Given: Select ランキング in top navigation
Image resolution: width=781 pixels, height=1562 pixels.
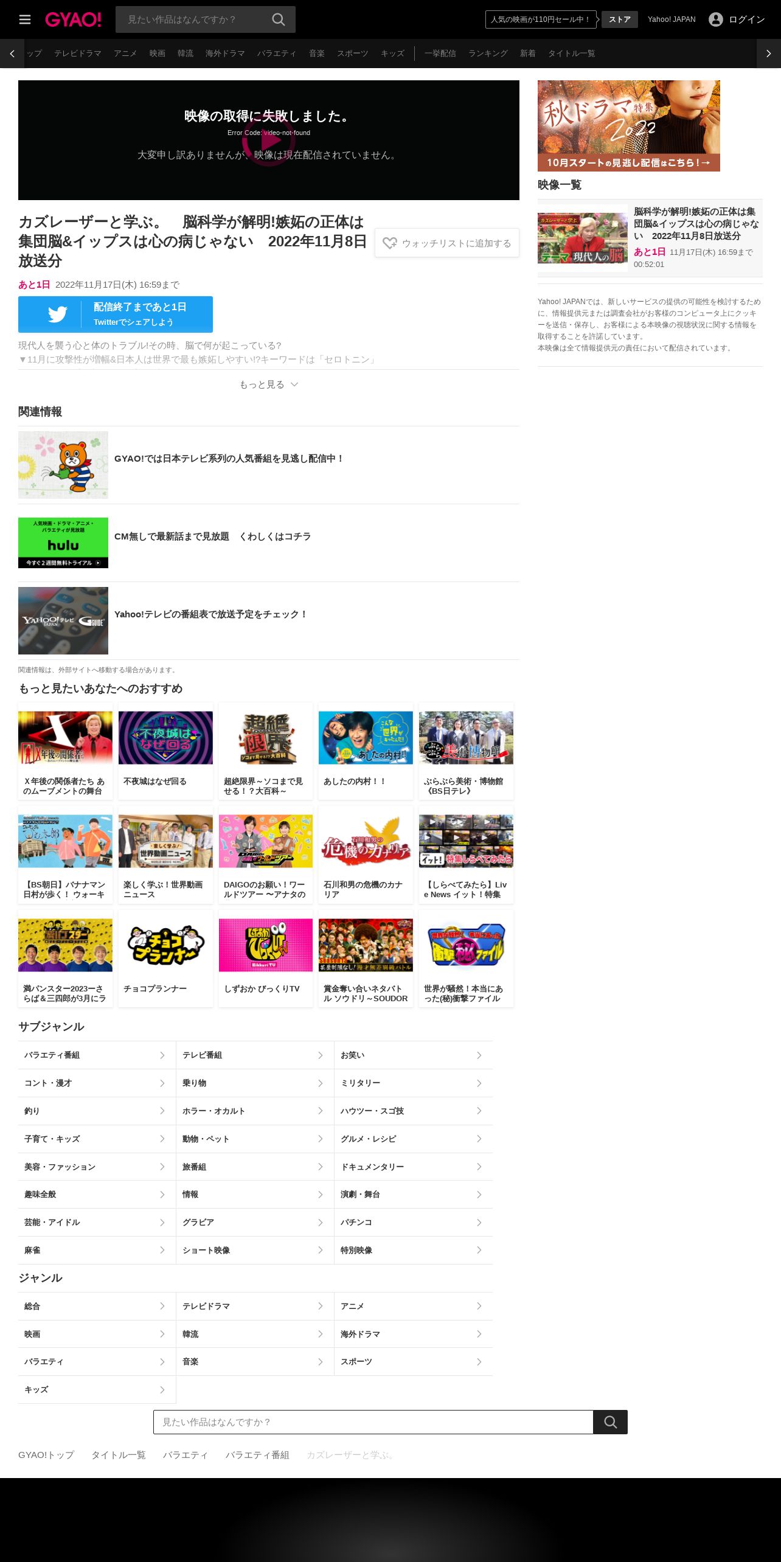Looking at the screenshot, I should tap(488, 54).
